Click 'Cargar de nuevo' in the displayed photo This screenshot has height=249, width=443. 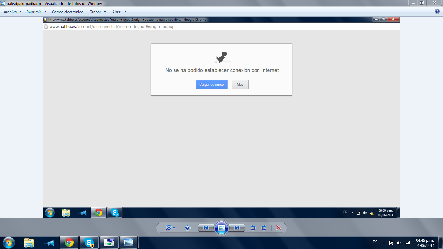(212, 84)
